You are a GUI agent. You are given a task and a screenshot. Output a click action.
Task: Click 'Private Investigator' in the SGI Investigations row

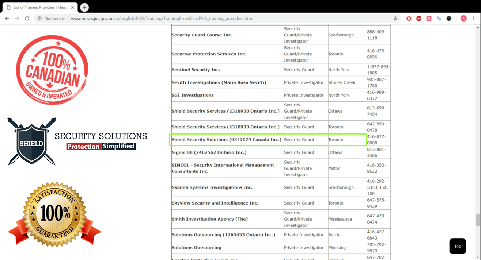[x=304, y=95]
